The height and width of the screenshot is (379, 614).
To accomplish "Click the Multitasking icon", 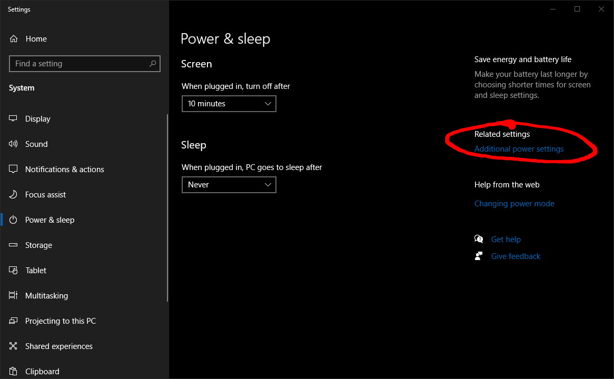I will point(14,296).
